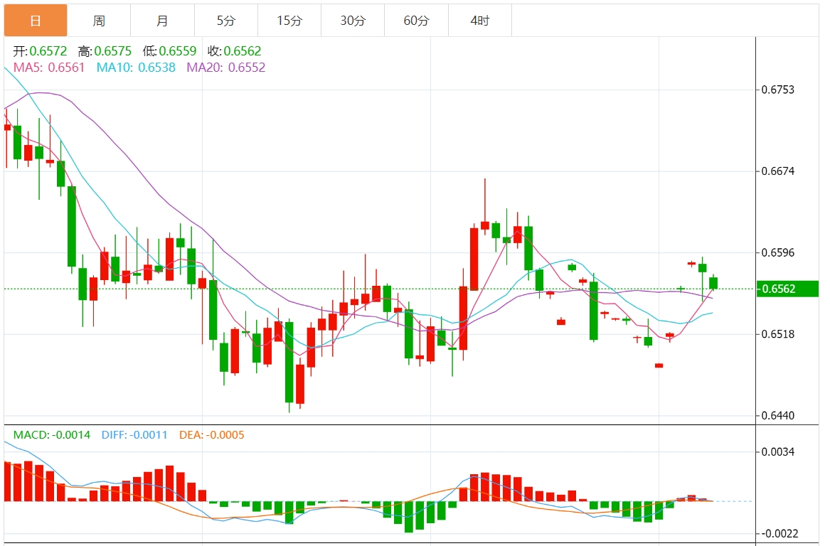Click the 0.6674 price axis label

pos(778,171)
